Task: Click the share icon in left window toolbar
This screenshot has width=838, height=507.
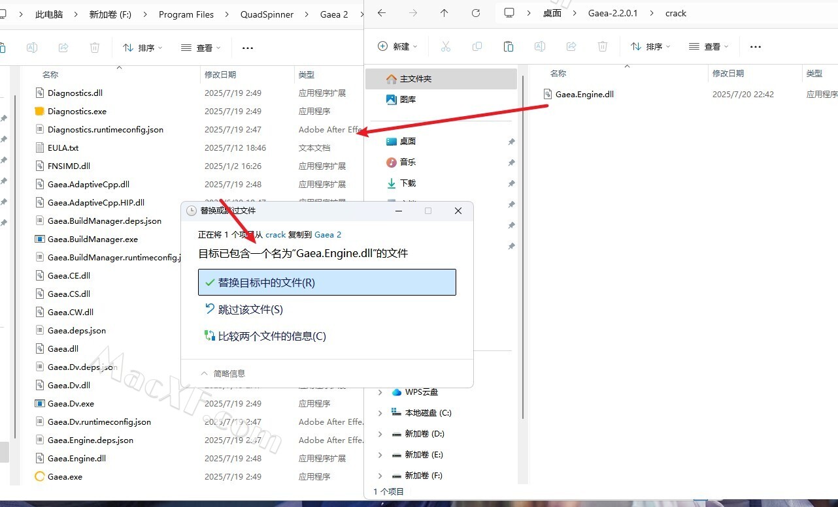Action: coord(63,48)
